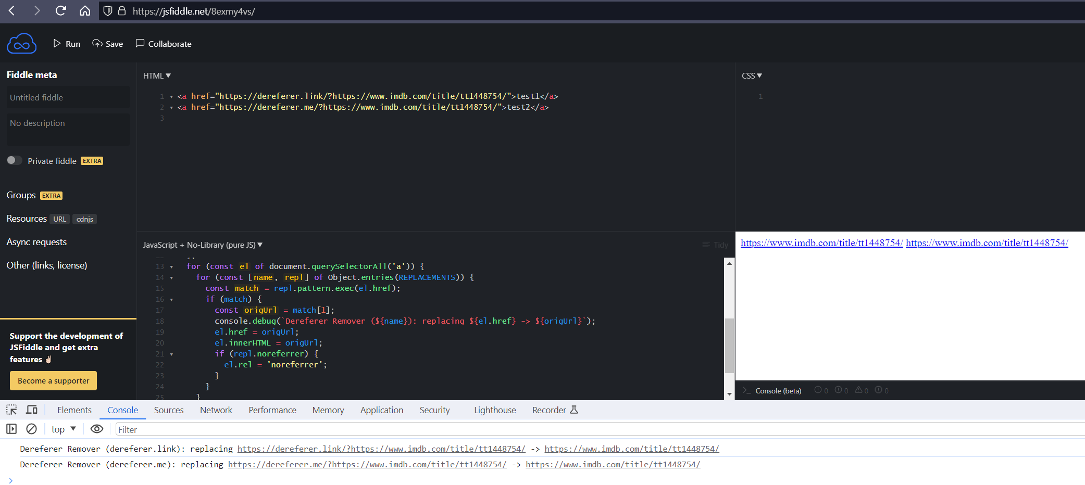1085x485 pixels.
Task: Activate DevTools element inspector icon
Action: pos(11,410)
